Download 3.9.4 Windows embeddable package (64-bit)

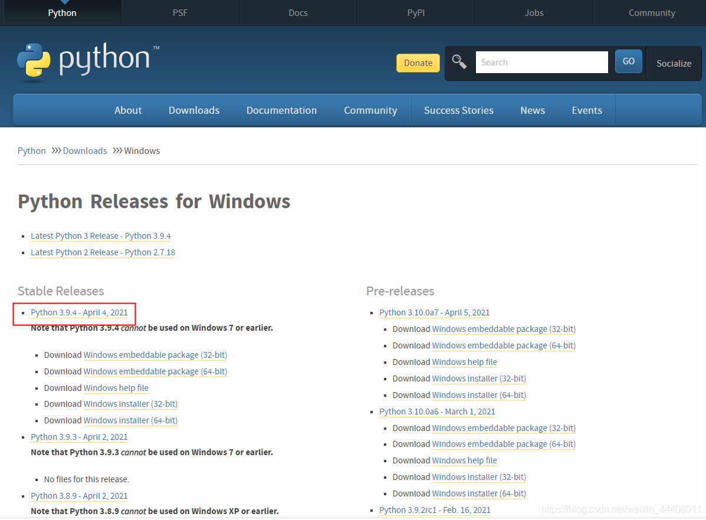coord(155,371)
